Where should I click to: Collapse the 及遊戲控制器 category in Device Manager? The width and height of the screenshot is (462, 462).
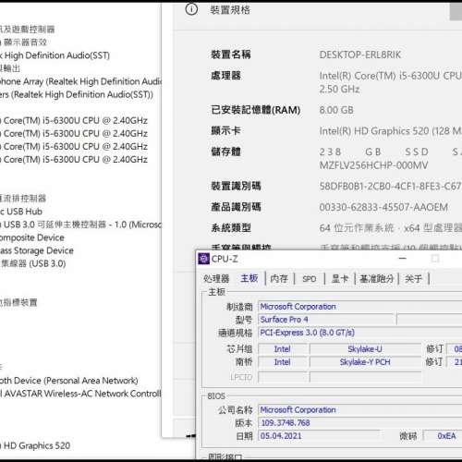(27, 30)
